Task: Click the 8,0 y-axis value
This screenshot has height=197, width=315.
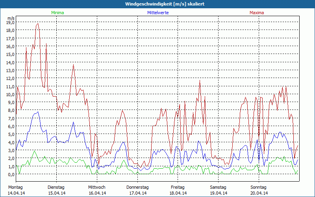Action: [11, 110]
